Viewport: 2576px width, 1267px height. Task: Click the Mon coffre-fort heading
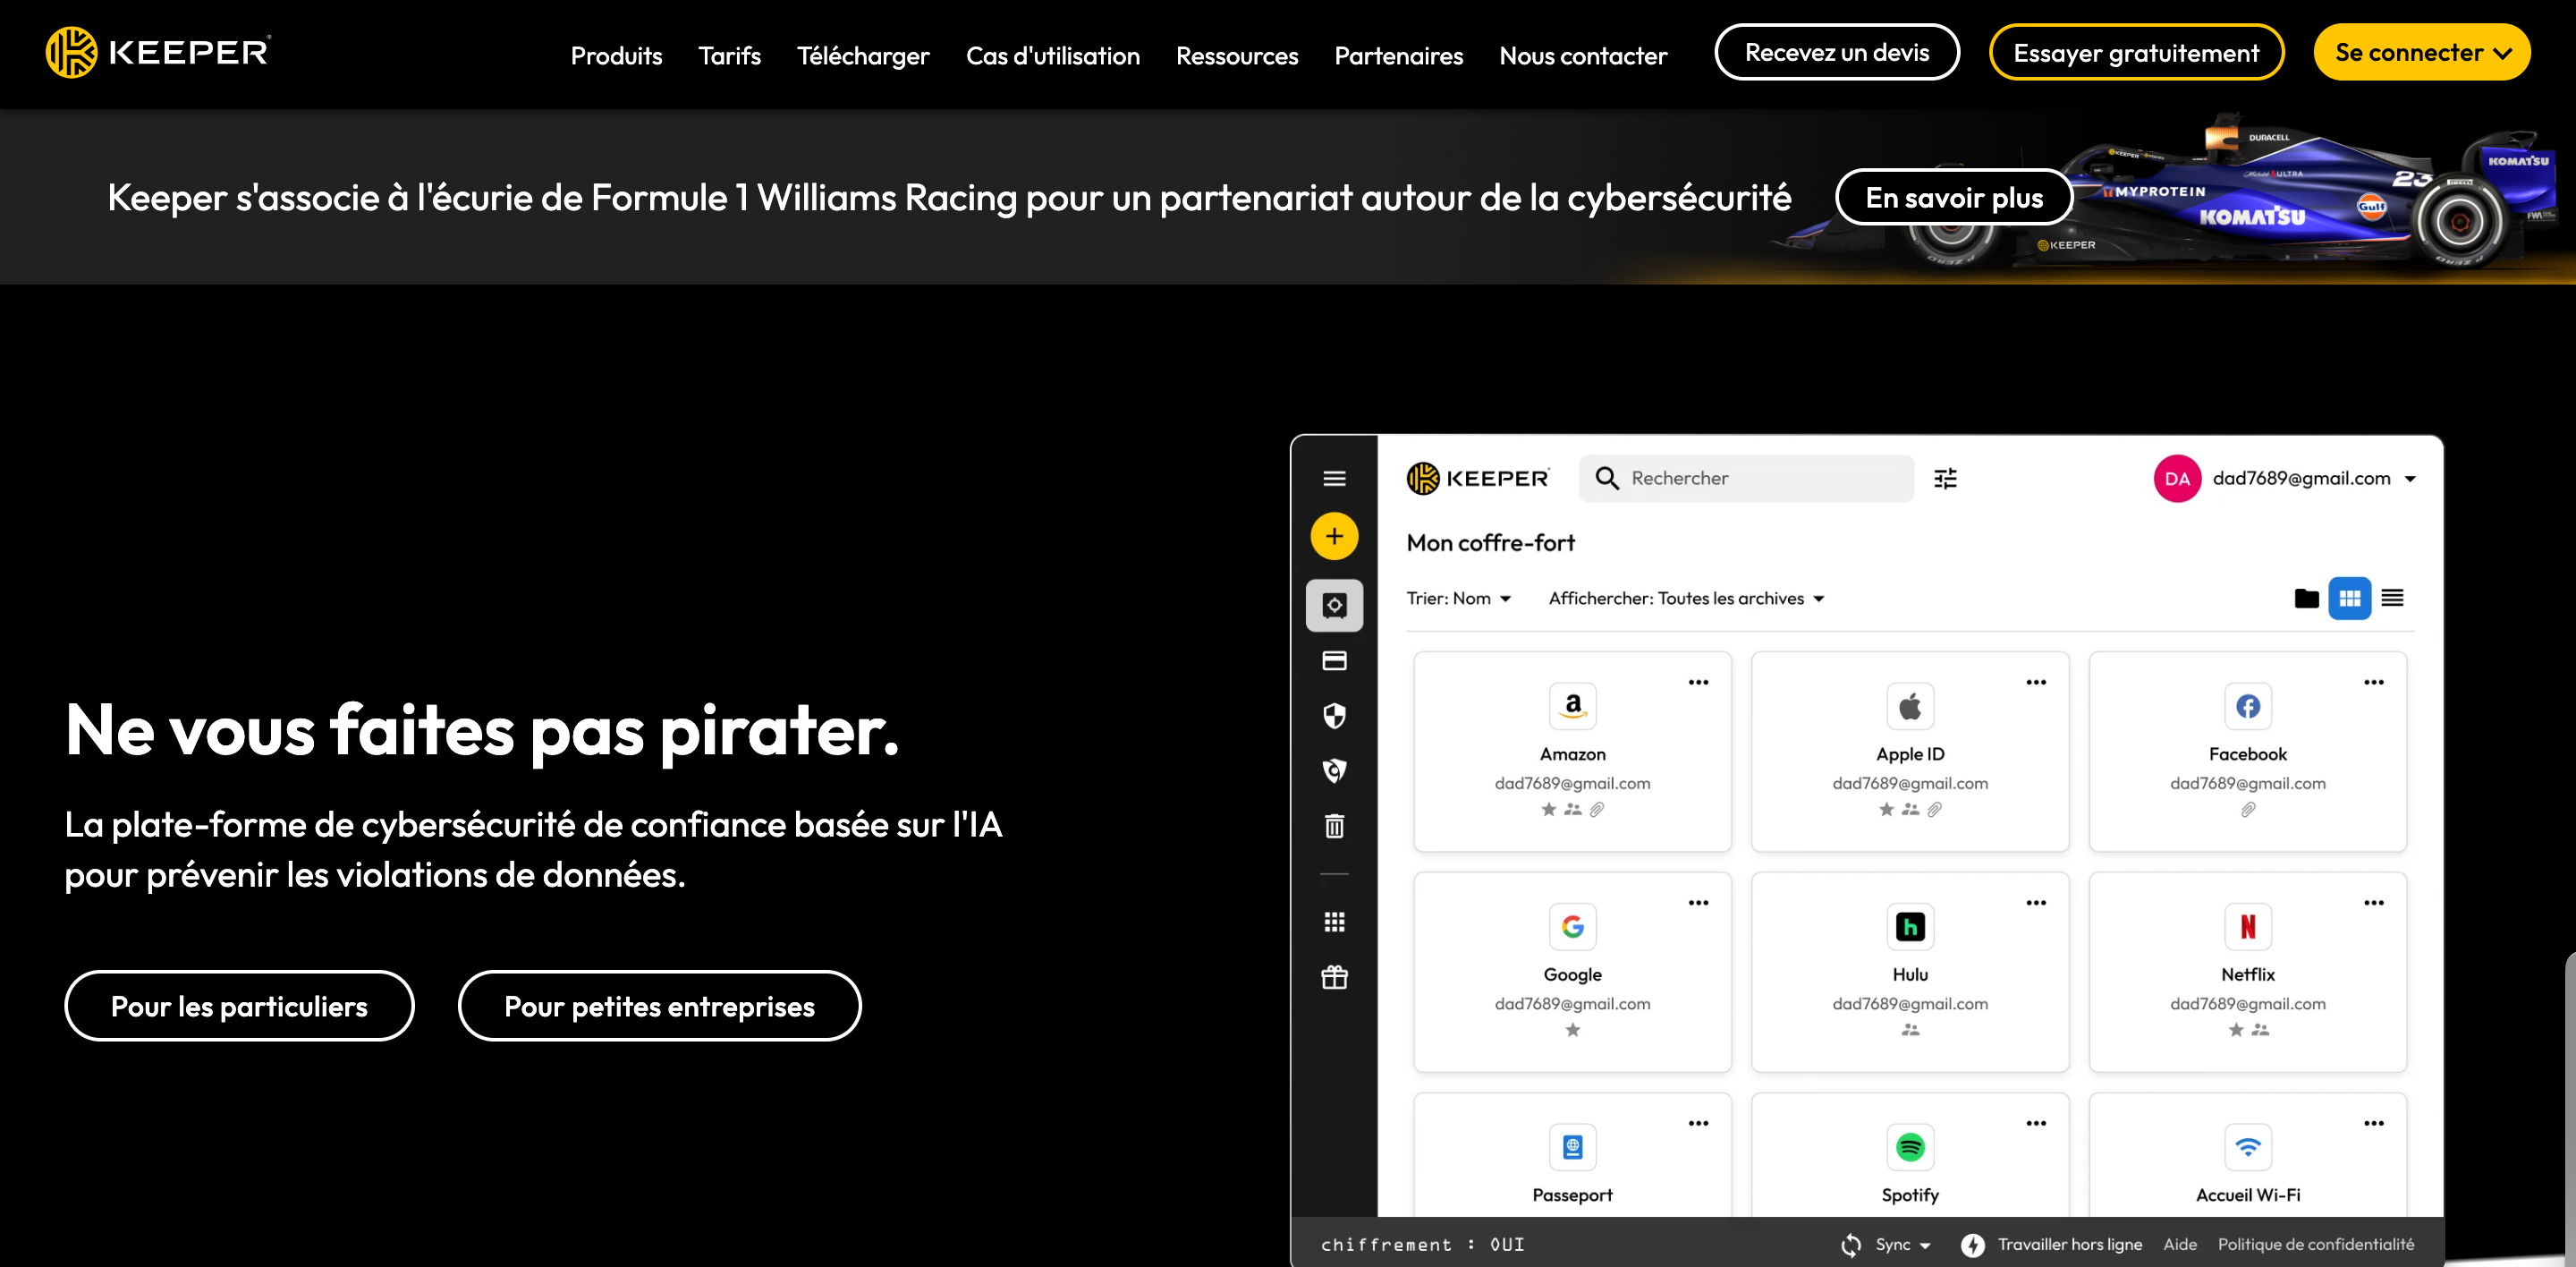[1490, 543]
